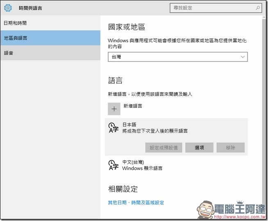The height and width of the screenshot is (221, 268).
Task: Select the 中文(台灣) language entry
Action: pyautogui.click(x=176, y=165)
